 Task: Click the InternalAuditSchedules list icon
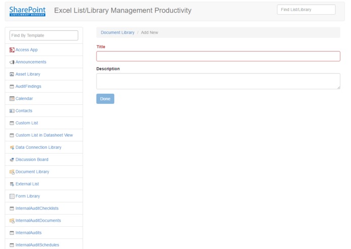[12, 245]
